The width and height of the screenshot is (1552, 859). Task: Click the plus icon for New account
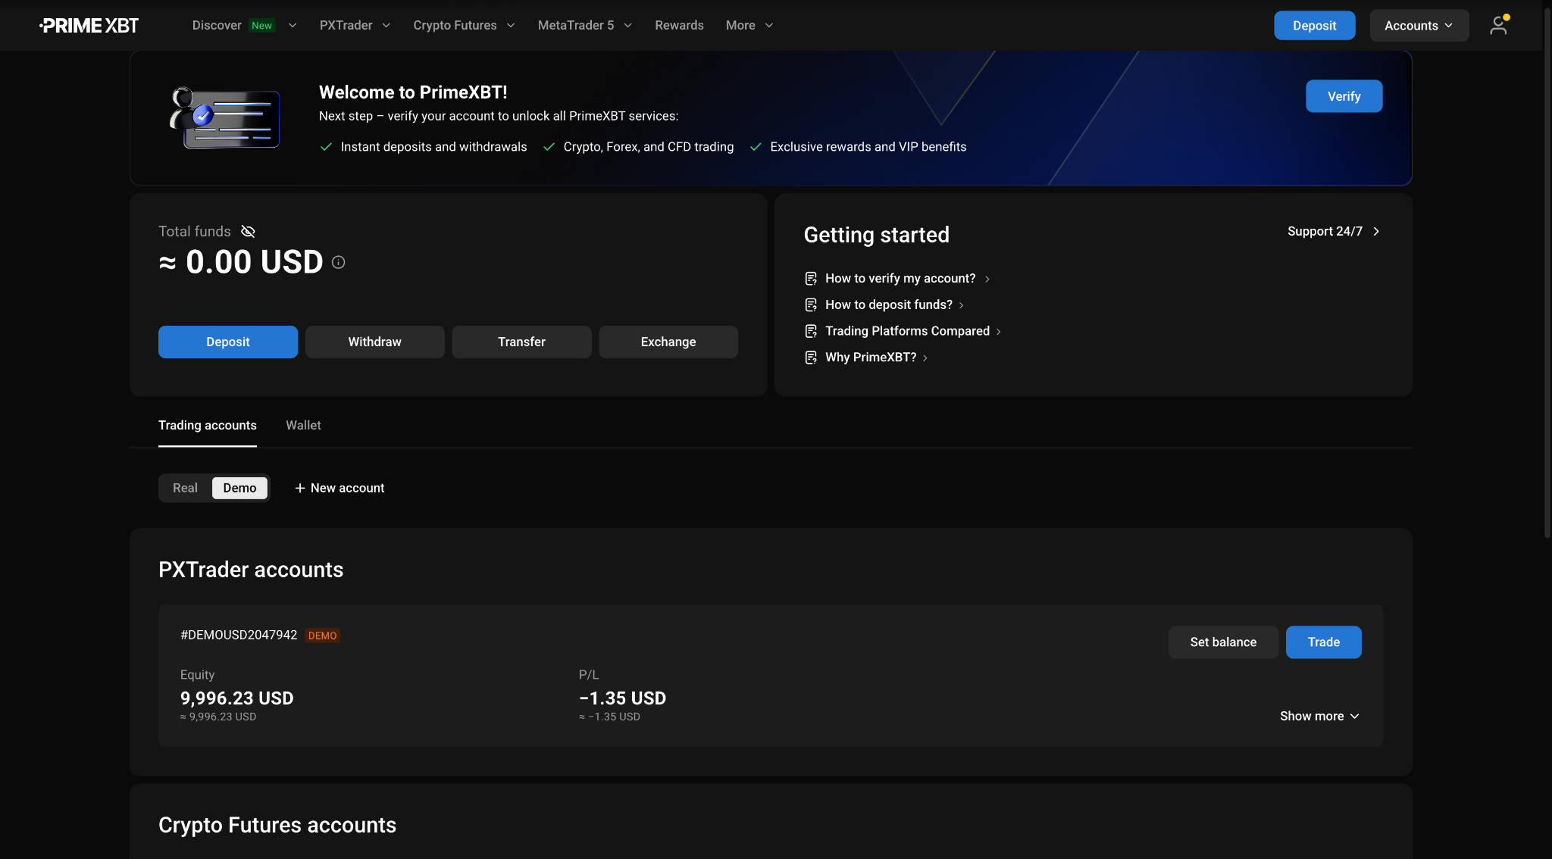[300, 489]
